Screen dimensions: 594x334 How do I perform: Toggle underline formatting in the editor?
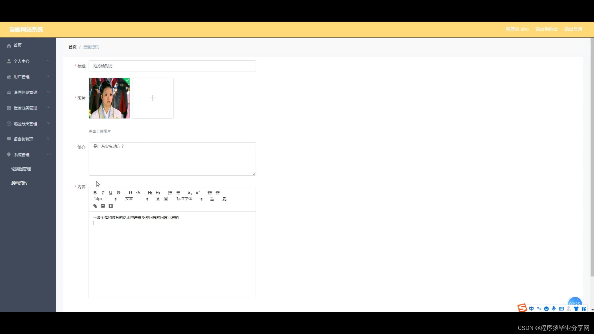(110, 193)
